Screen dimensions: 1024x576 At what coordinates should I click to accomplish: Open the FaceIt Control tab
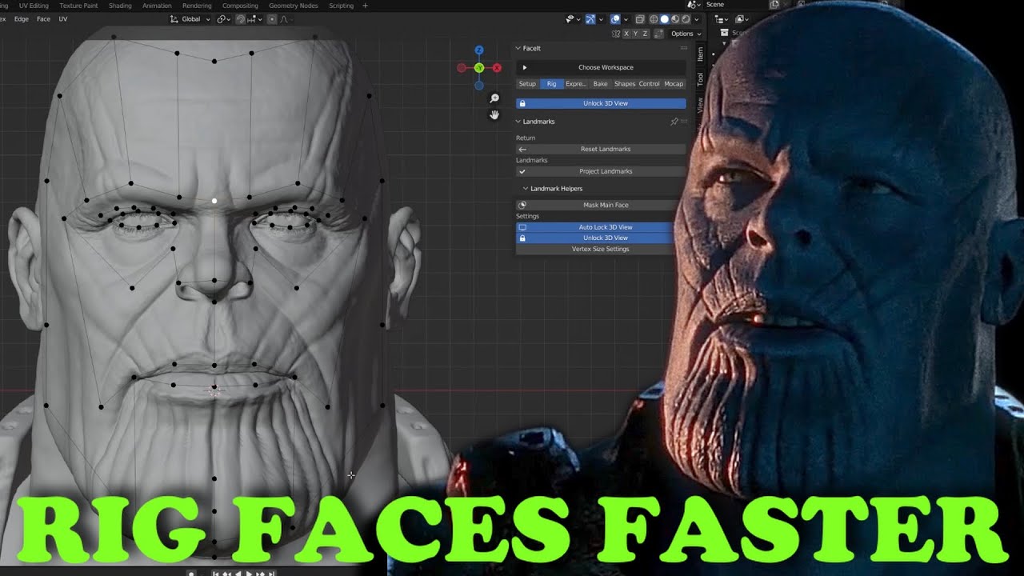tap(649, 84)
